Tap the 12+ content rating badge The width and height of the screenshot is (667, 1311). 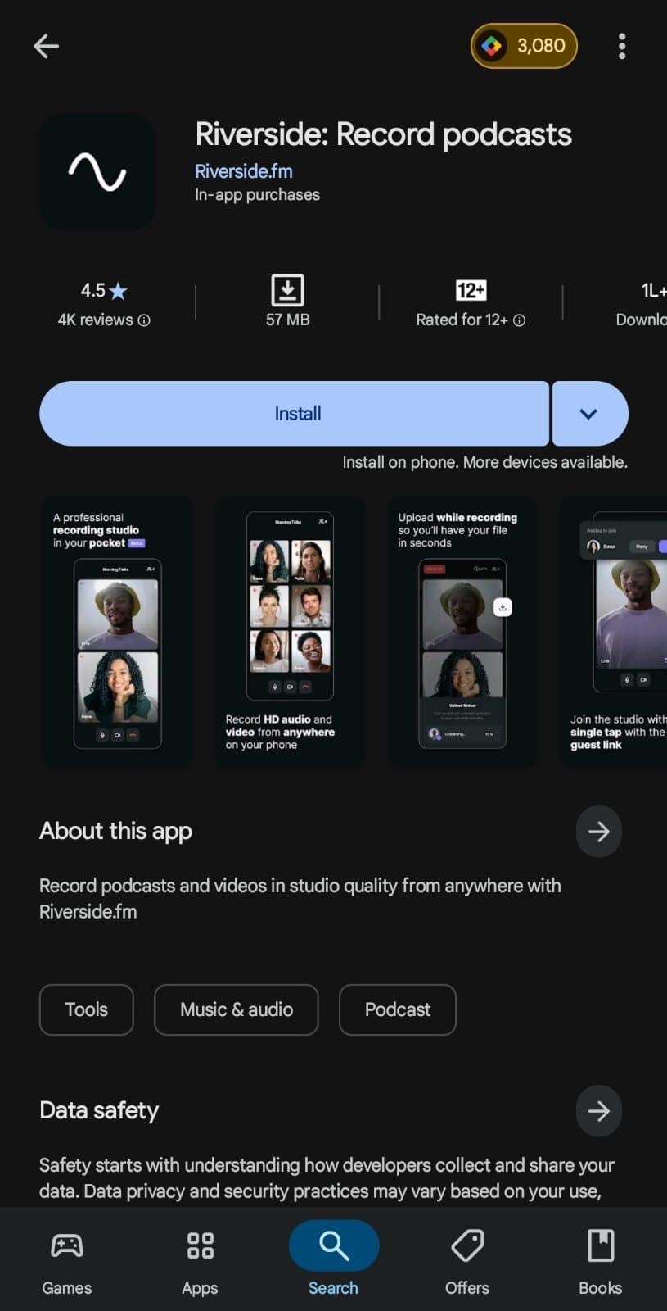click(x=471, y=290)
